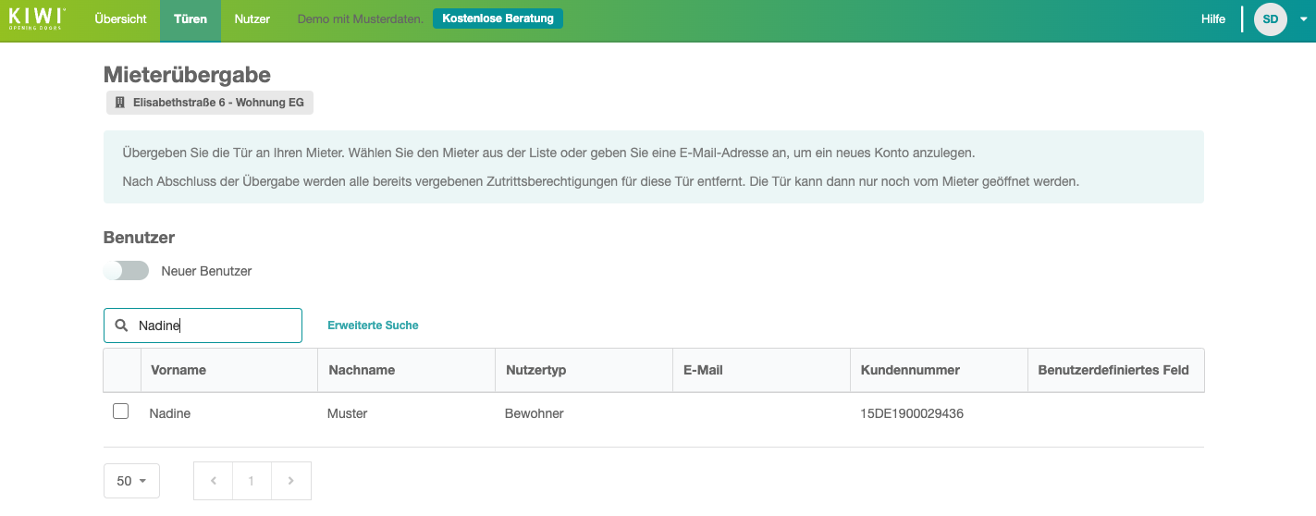Open the 50 rows-per-page dropdown
1316x516 pixels.
(x=131, y=481)
